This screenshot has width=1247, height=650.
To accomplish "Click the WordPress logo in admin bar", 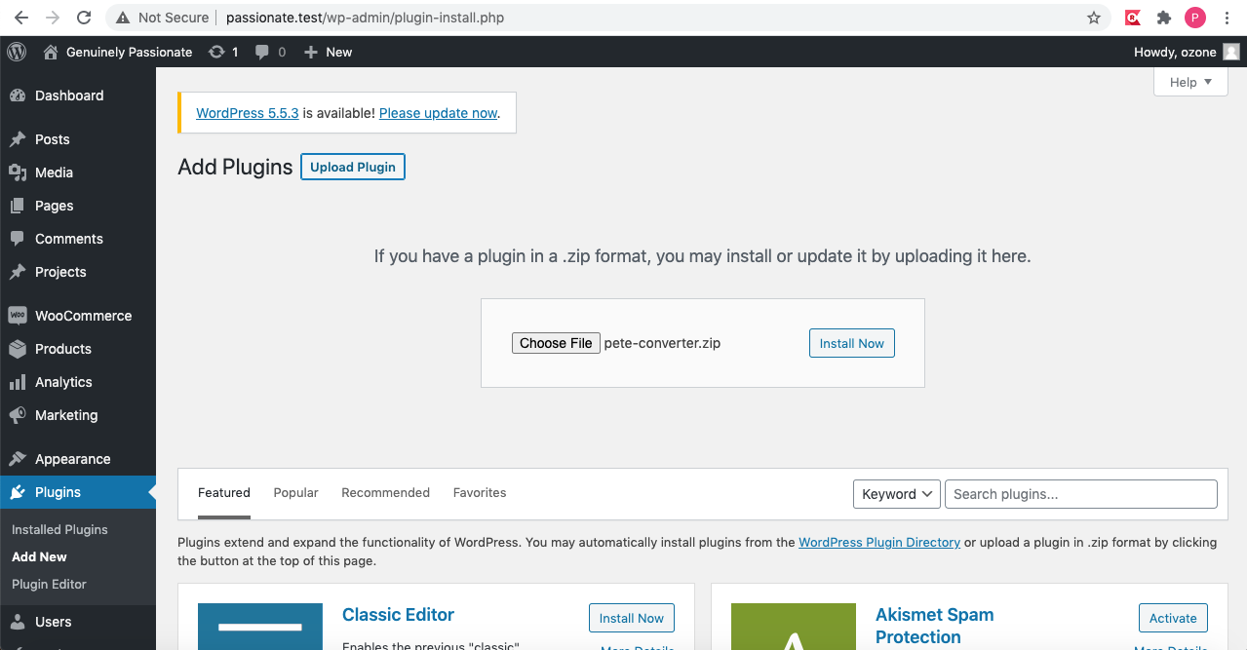I will point(16,52).
